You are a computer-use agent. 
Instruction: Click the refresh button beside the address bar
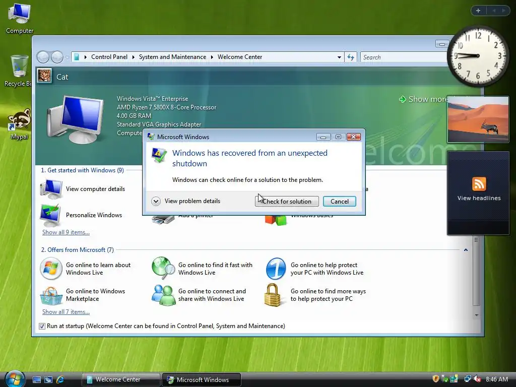tap(351, 57)
